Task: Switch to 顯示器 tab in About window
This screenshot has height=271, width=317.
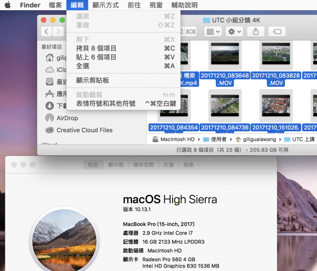Action: coord(116,165)
